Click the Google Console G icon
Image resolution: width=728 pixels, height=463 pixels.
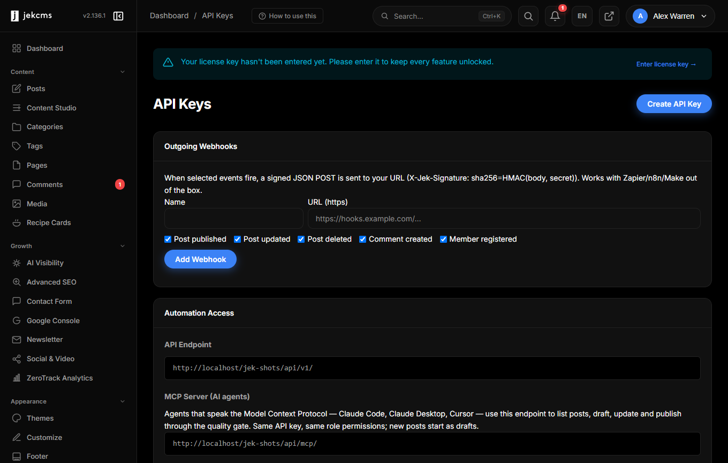coord(17,320)
